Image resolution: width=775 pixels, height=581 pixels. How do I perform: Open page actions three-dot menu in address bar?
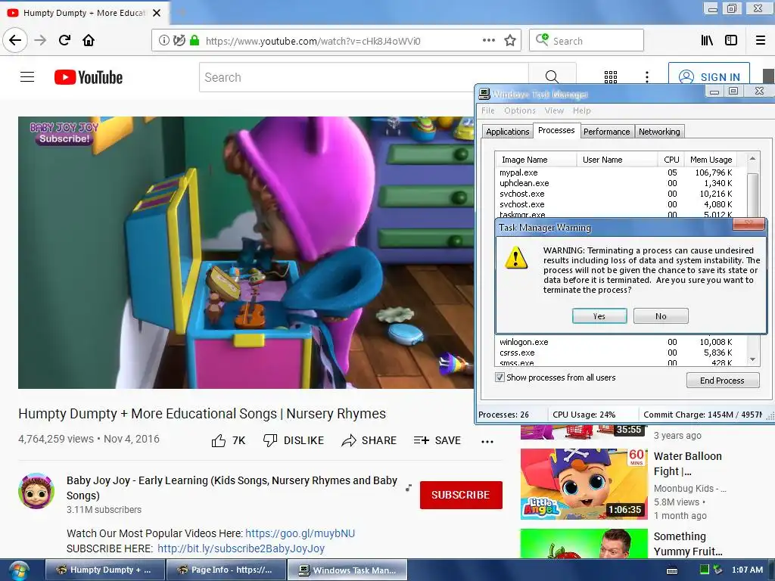pos(488,41)
